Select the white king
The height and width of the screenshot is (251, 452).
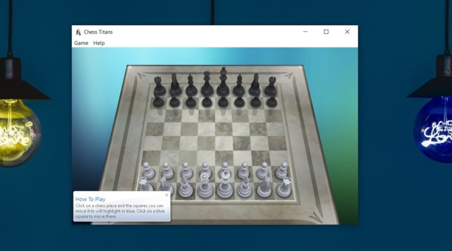(225, 185)
